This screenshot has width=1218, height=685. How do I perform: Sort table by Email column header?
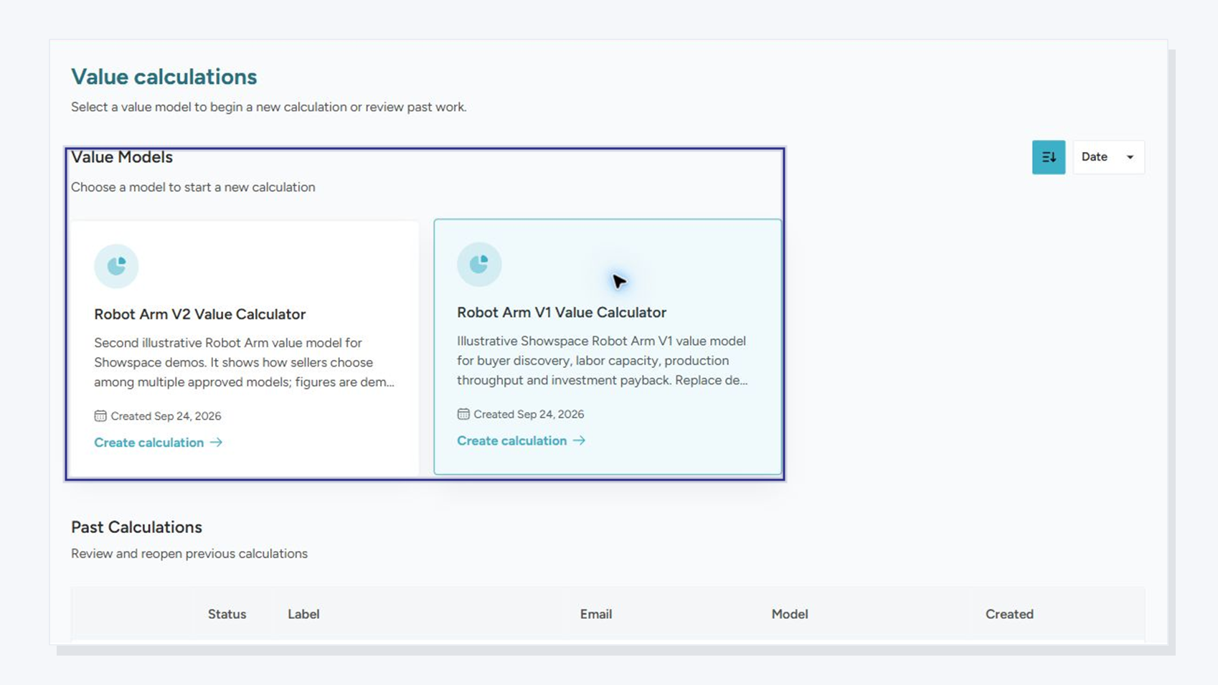(596, 614)
